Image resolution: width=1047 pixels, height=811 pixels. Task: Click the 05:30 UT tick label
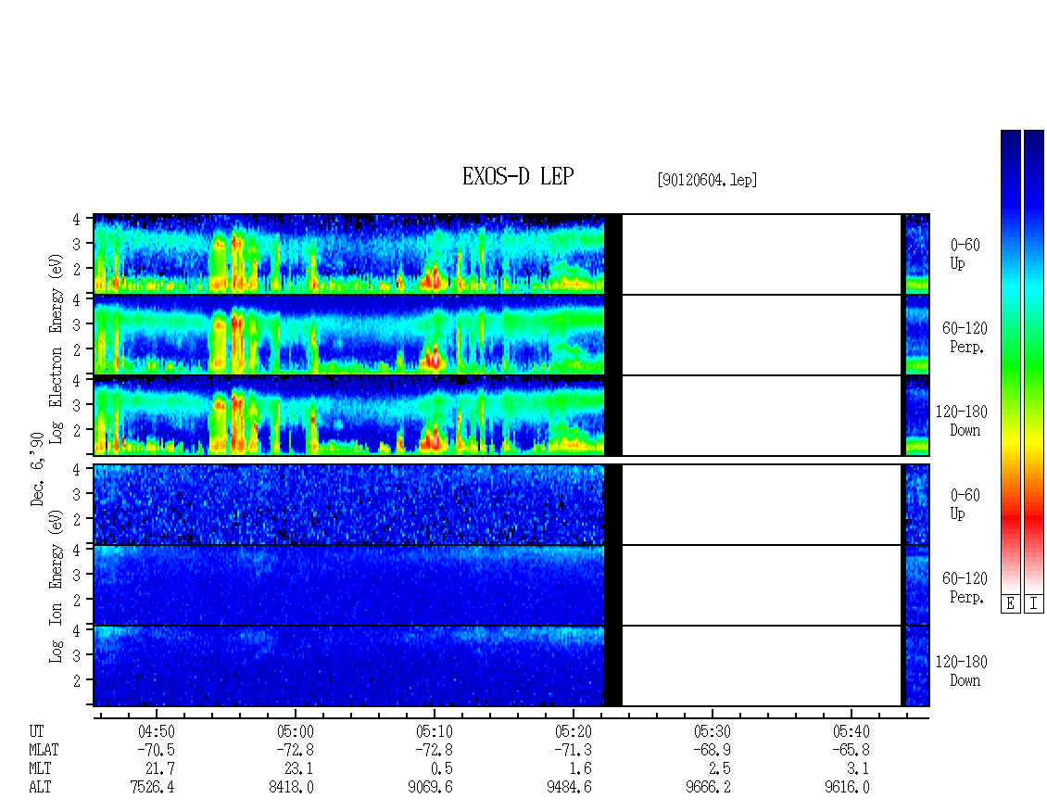(712, 731)
